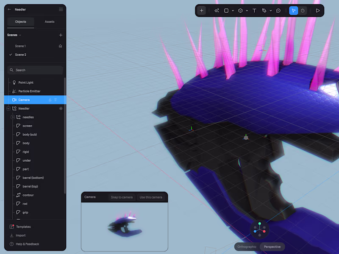
Task: Click the object list scrollbar
Action: (65, 135)
